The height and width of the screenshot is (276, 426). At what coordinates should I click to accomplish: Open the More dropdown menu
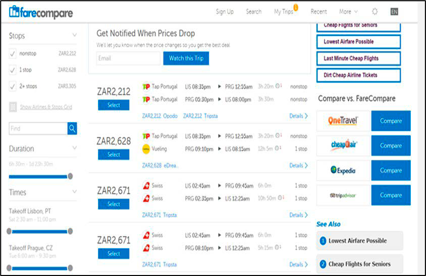(x=348, y=12)
